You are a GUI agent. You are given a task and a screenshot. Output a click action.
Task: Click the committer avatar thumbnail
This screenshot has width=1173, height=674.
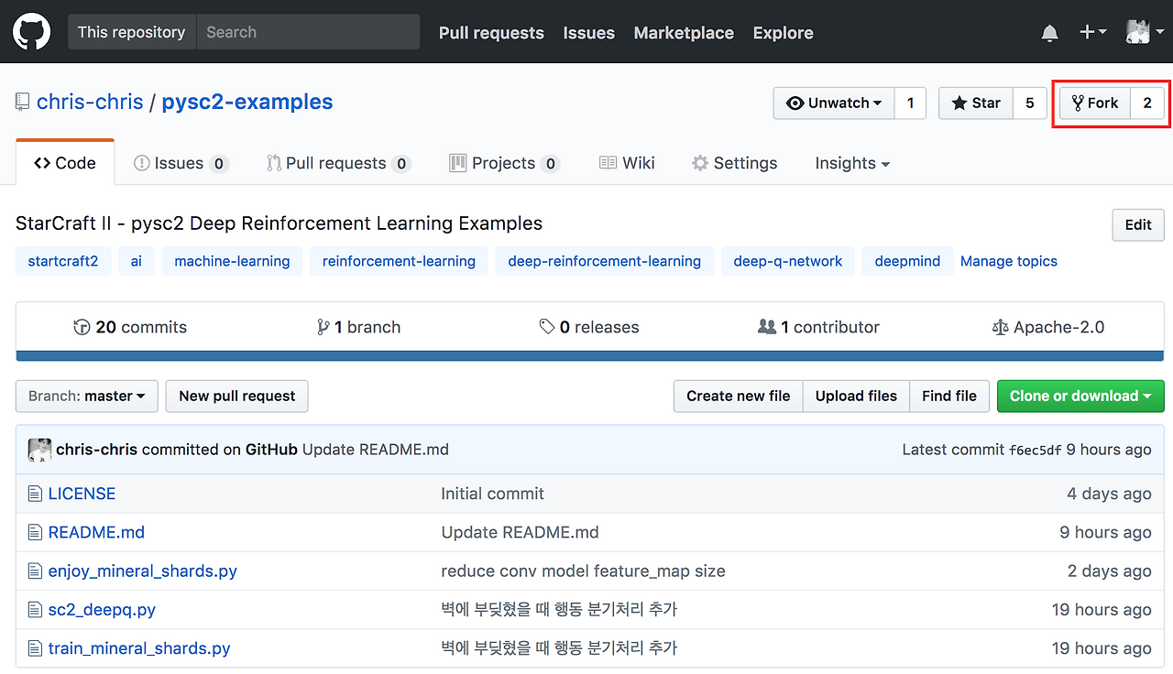pyautogui.click(x=39, y=450)
